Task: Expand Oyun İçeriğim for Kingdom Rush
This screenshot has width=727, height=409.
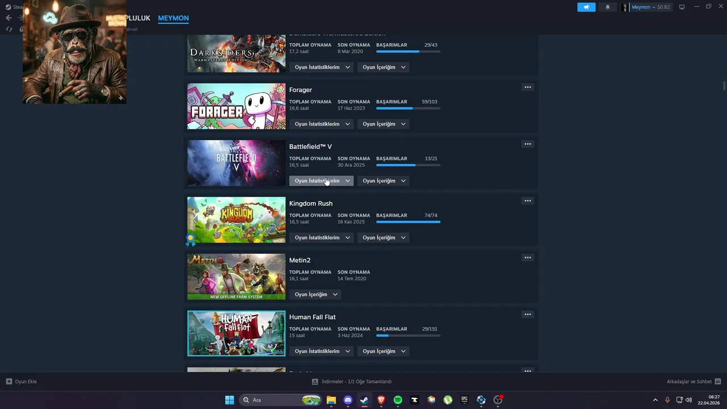Action: (x=384, y=237)
